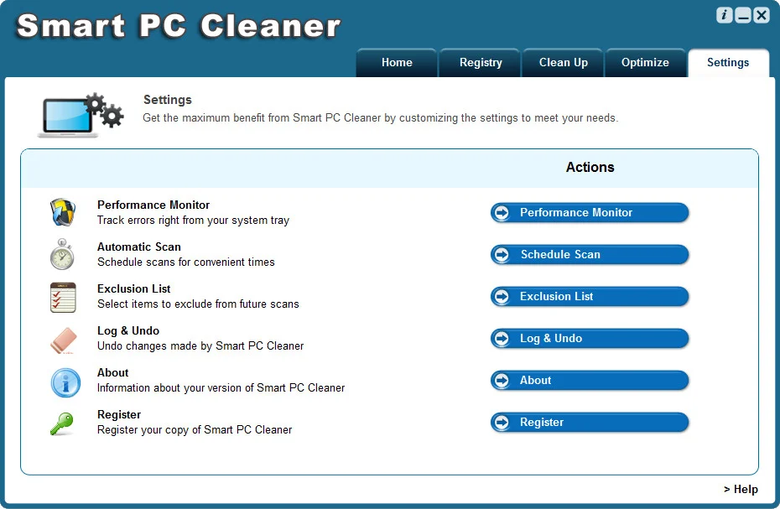
Task: Switch to the Home tab
Action: [397, 63]
